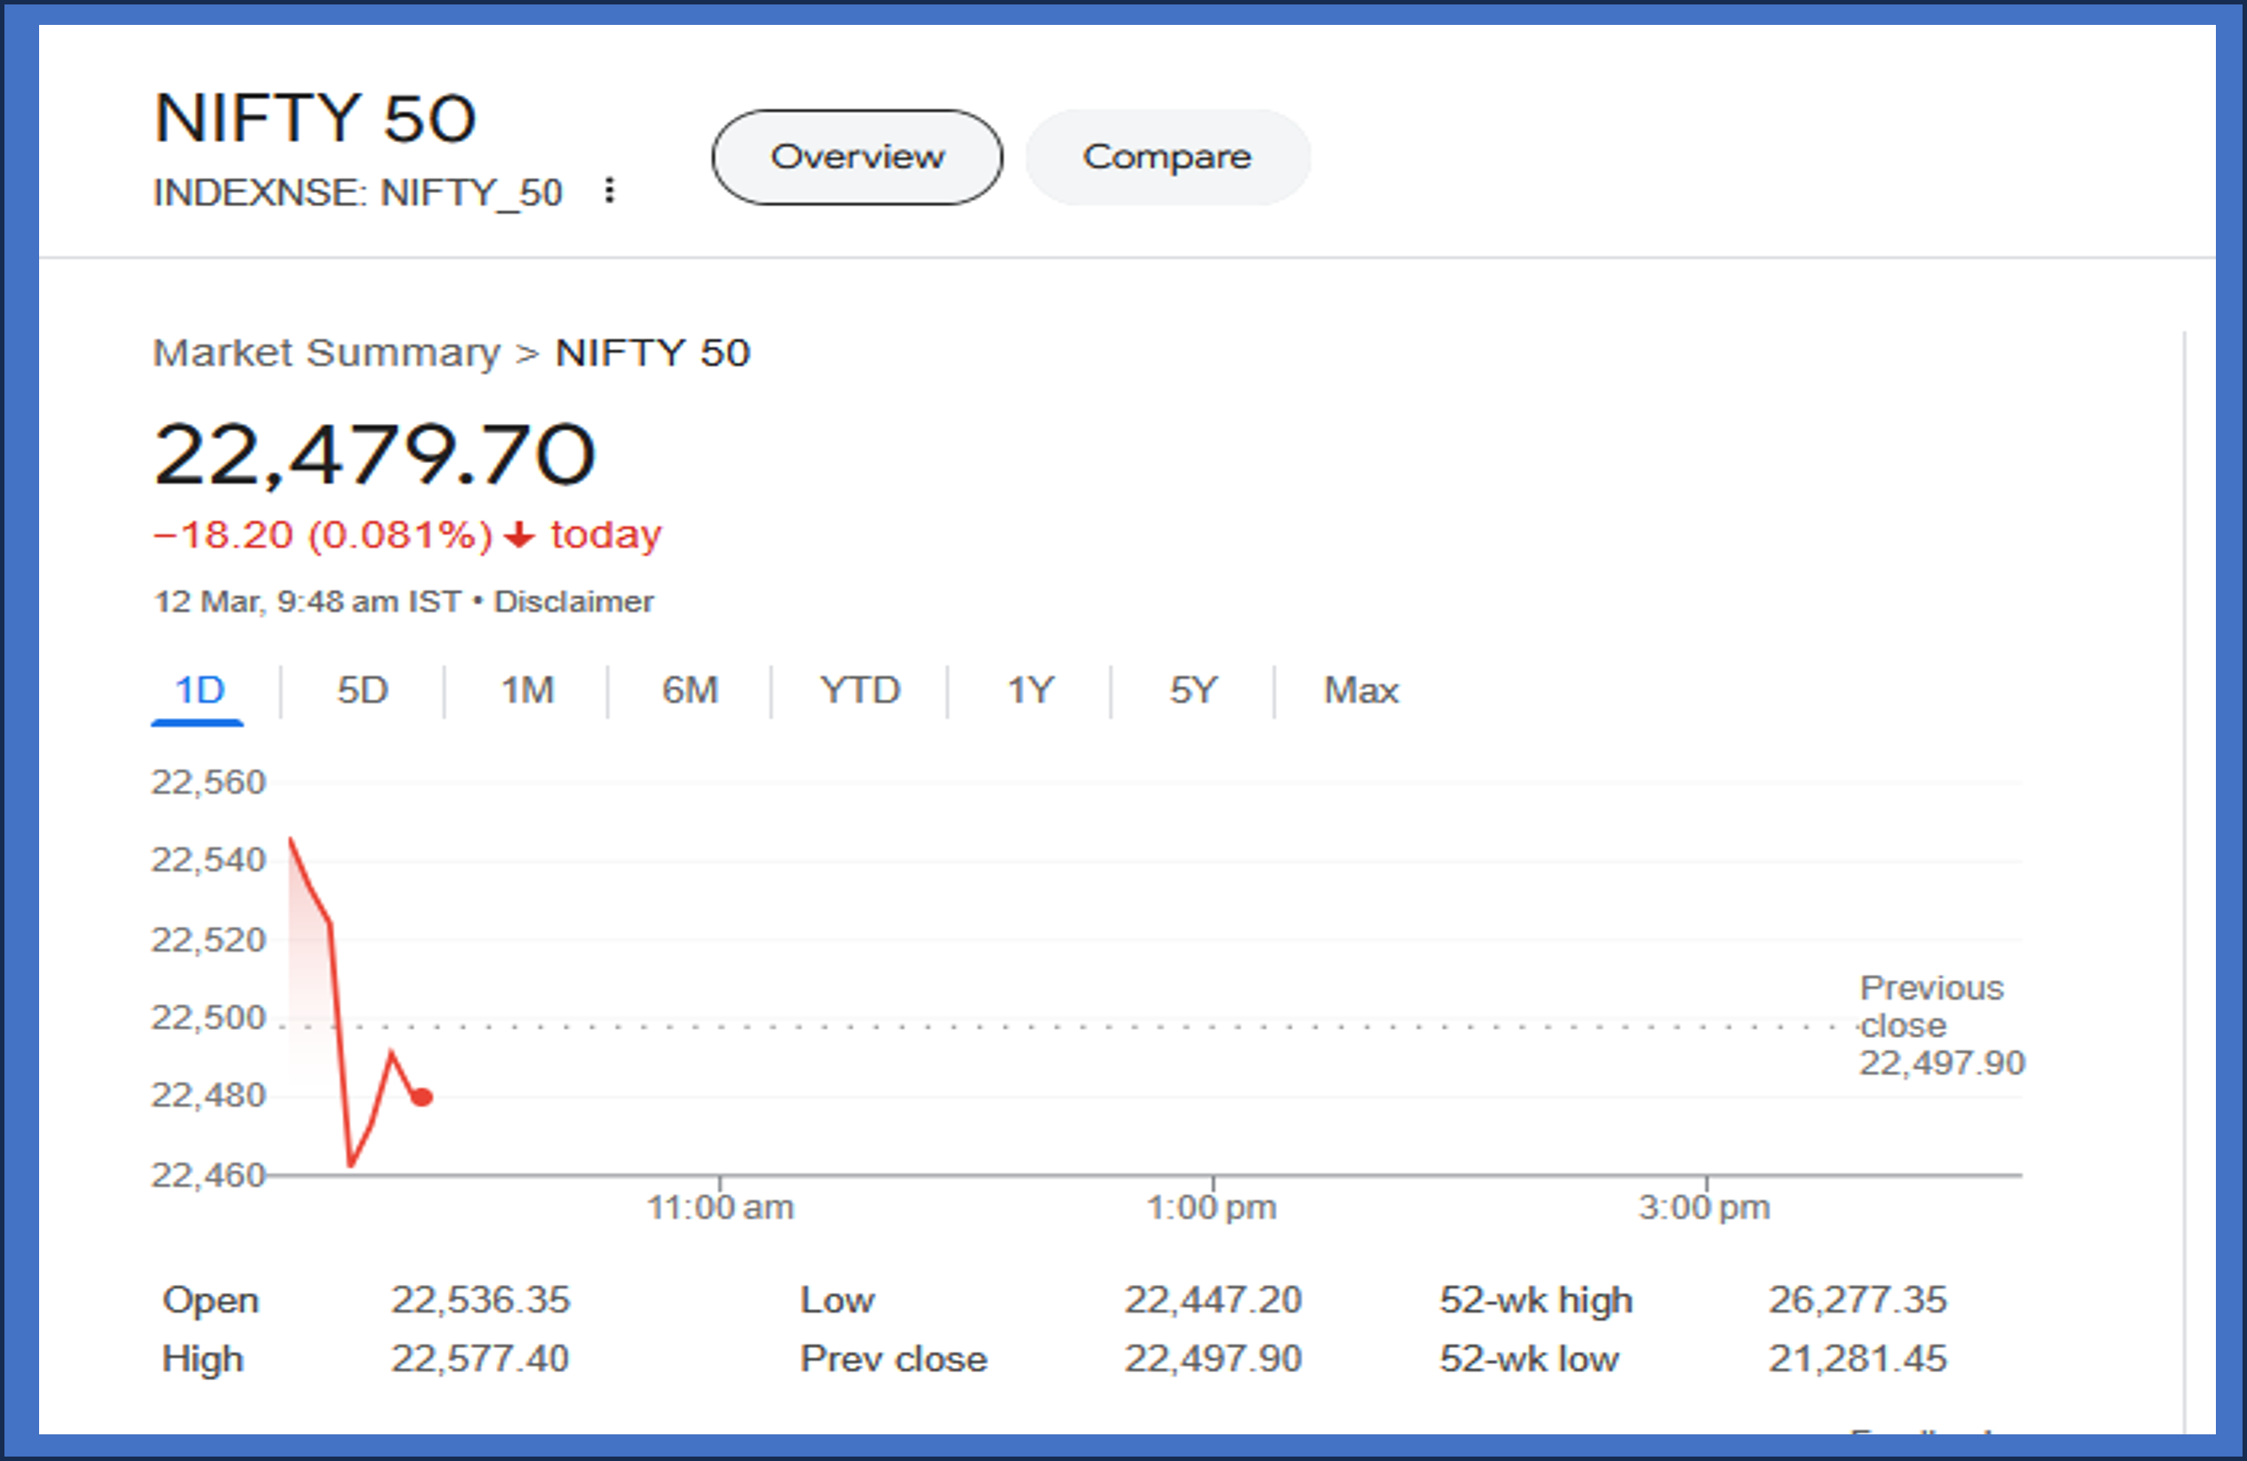Switch to the 1M chart range
The width and height of the screenshot is (2247, 1461).
tap(527, 691)
